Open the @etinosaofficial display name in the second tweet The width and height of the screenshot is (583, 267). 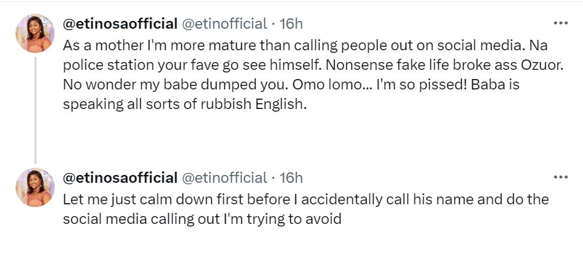(119, 178)
